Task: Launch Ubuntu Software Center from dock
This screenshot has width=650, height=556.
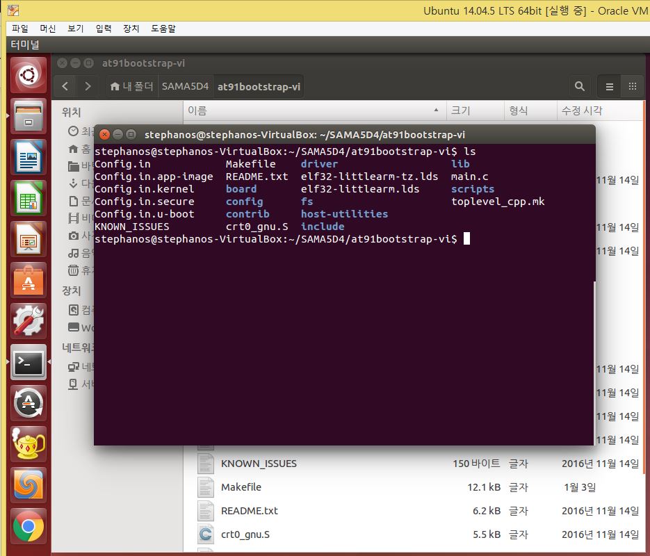Action: pyautogui.click(x=29, y=280)
